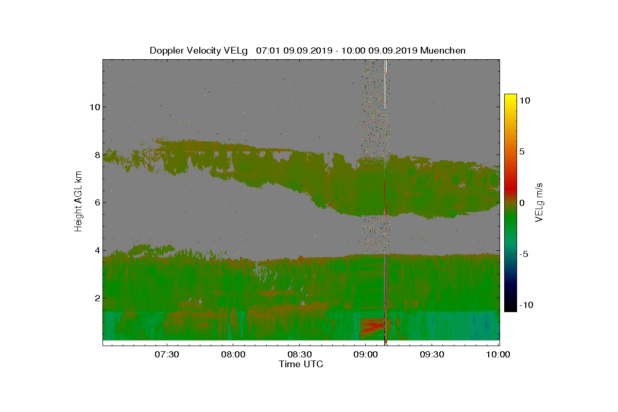Viewport: 618px width, 412px height.
Task: Click the colorbar value 0 label
Action: click(x=522, y=203)
